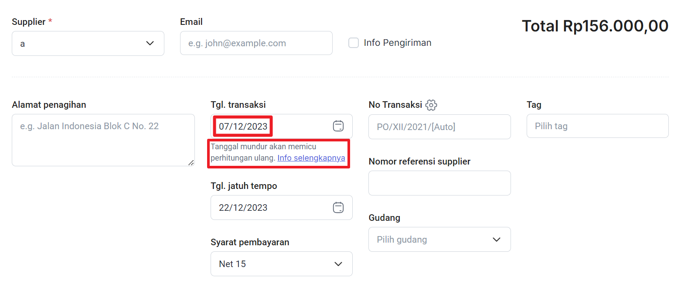The height and width of the screenshot is (295, 681).
Task: Click the No Transaksi settings gear icon
Action: coord(431,105)
